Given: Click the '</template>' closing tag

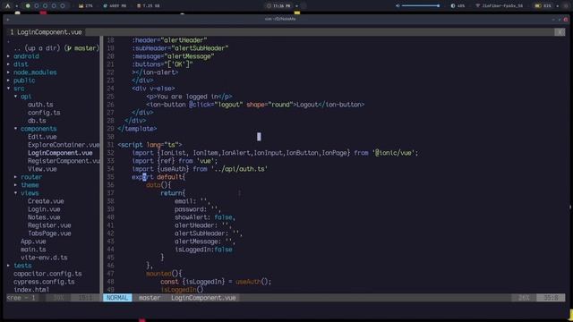Looking at the screenshot, I should 137,129.
